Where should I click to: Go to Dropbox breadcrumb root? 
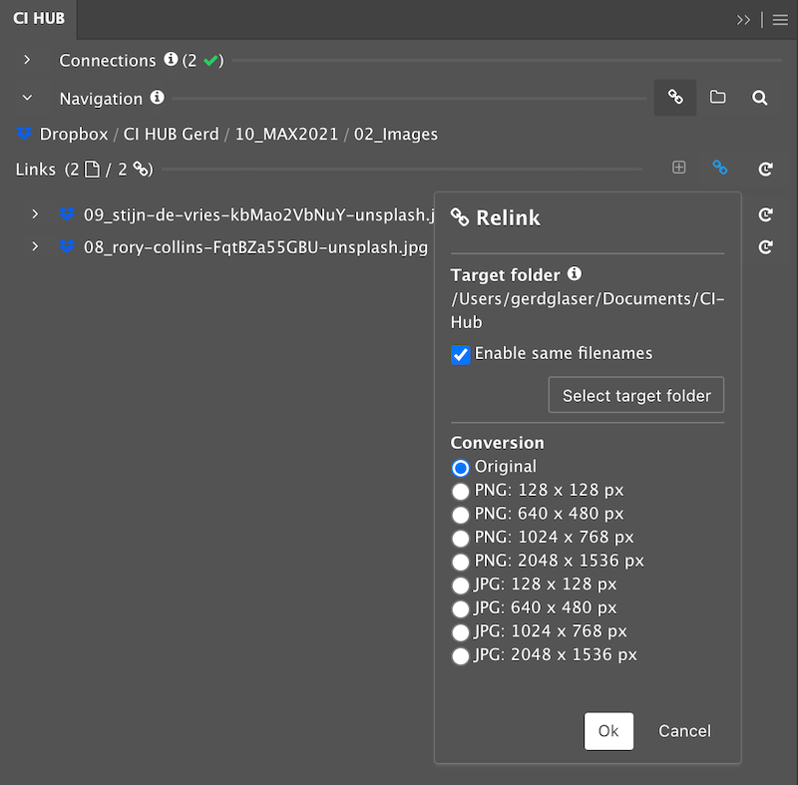(74, 135)
